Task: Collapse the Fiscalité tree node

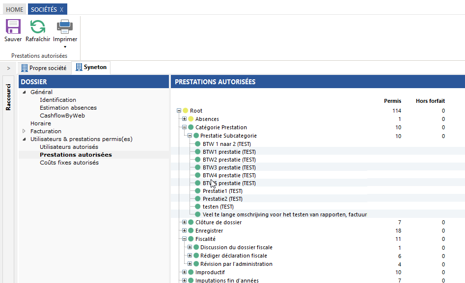Action: pos(184,239)
